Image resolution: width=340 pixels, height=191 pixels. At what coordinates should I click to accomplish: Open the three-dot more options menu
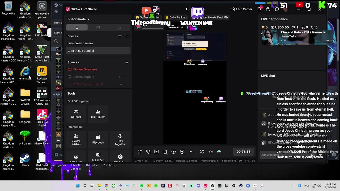190,152
